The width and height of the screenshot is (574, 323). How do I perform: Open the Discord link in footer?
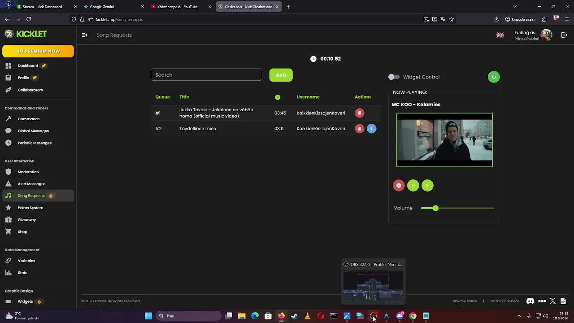coord(531,301)
